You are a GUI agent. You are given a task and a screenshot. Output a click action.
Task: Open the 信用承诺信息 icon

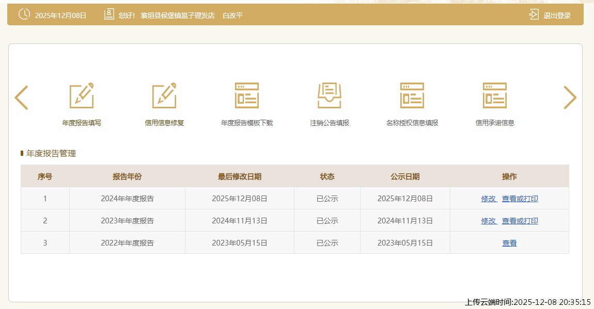coord(495,96)
